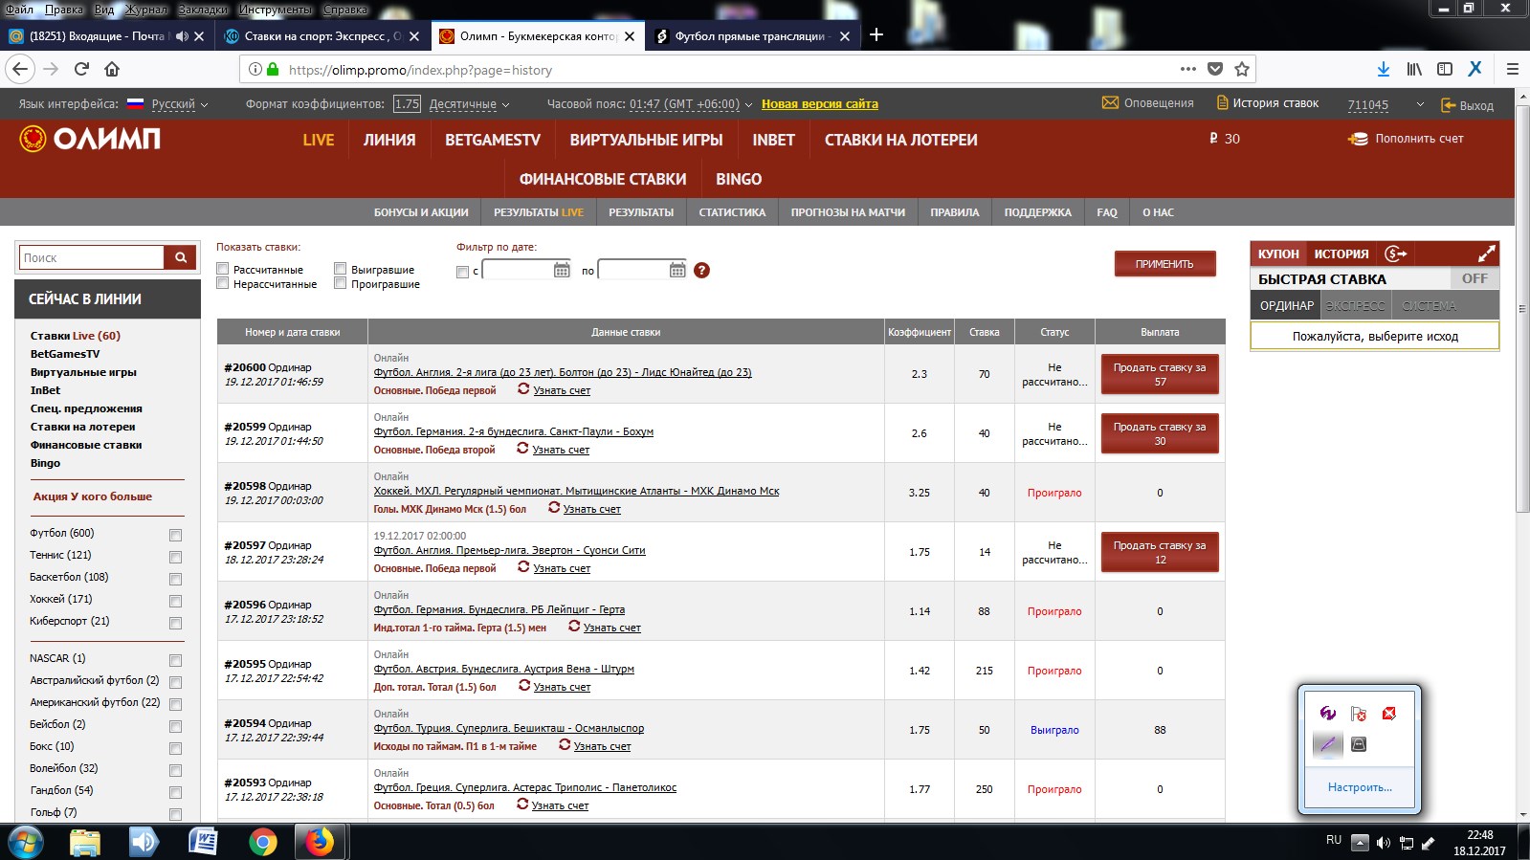
Task: Open new browser tab plus button
Action: coord(876,35)
